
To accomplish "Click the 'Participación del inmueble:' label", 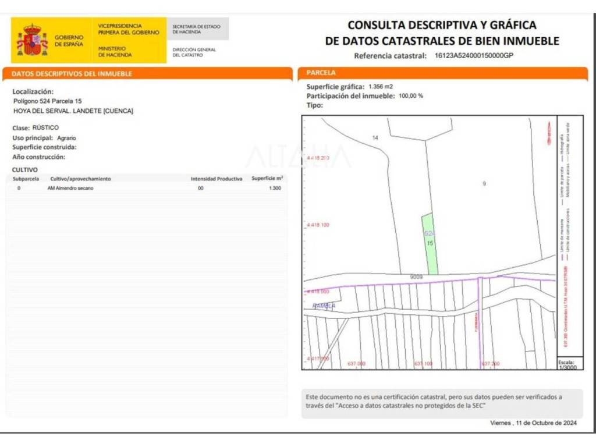I will (351, 96).
